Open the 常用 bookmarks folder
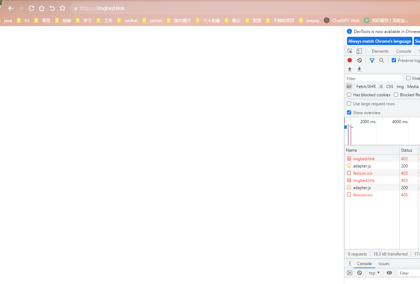This screenshot has width=420, height=284. 42,21
